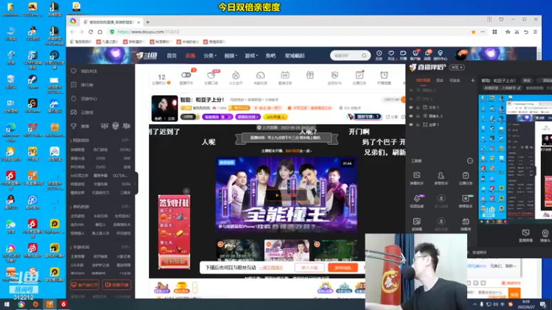The height and width of the screenshot is (310, 552).
Task: Open 赛事 trophy icon in sidebar
Action: coord(74,126)
